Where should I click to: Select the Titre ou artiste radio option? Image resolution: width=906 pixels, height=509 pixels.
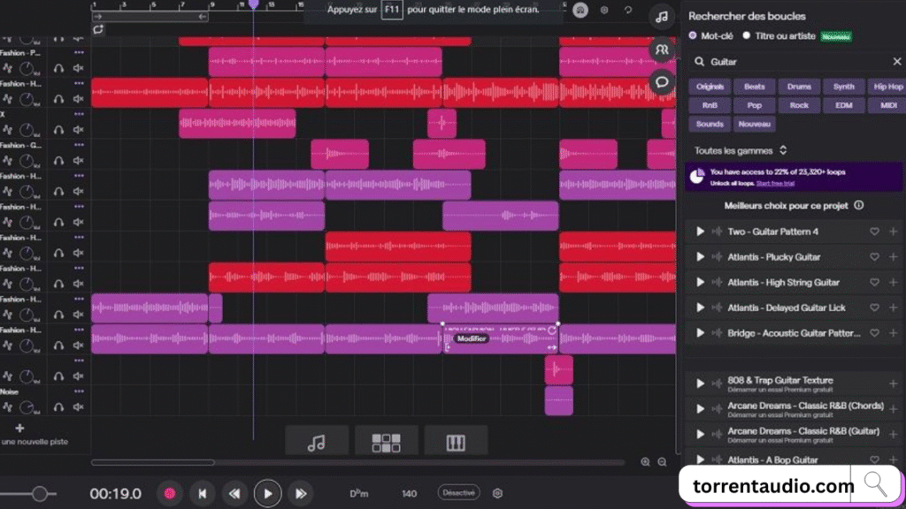click(746, 36)
